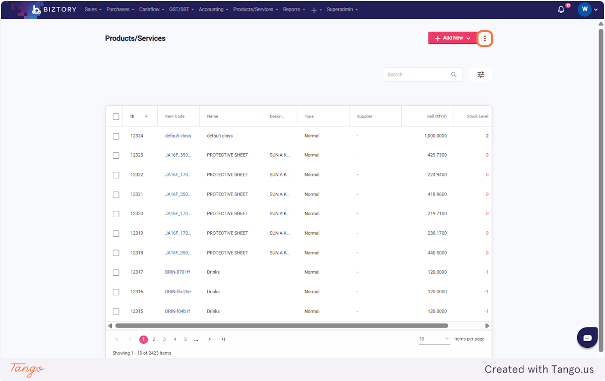This screenshot has height=381, width=605.
Task: Check the row 12316 checkbox
Action: pyautogui.click(x=116, y=292)
